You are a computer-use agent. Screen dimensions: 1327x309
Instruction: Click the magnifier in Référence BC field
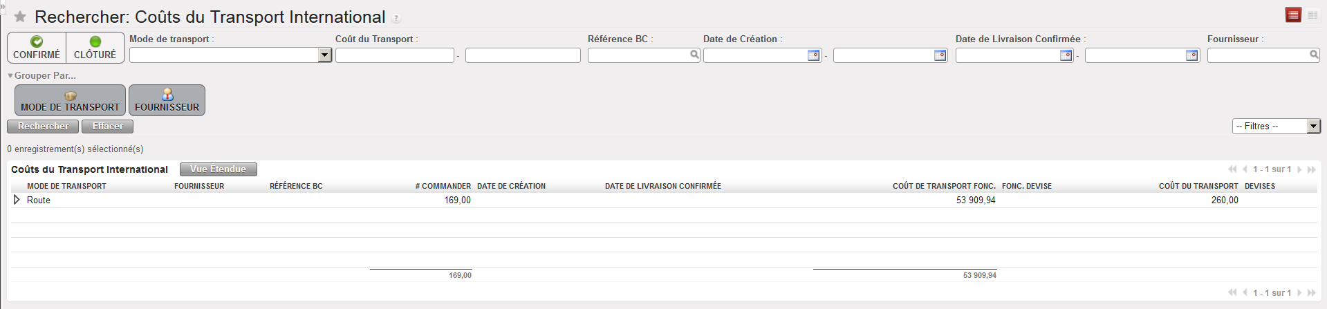(694, 55)
